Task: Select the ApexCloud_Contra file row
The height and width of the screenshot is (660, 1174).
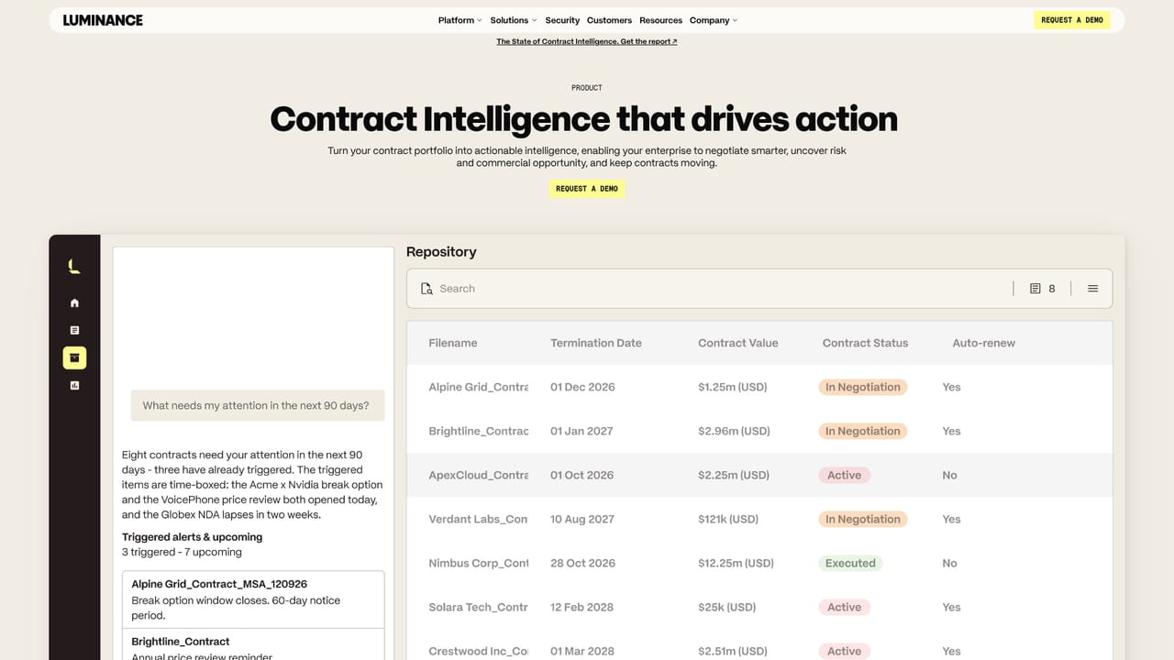Action: tap(759, 475)
